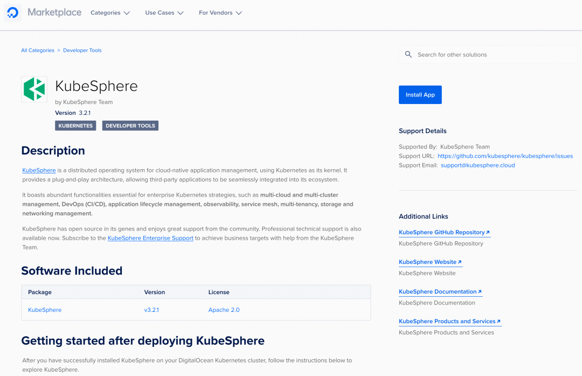Select the DEVELOPER TOOLS tag

[130, 126]
